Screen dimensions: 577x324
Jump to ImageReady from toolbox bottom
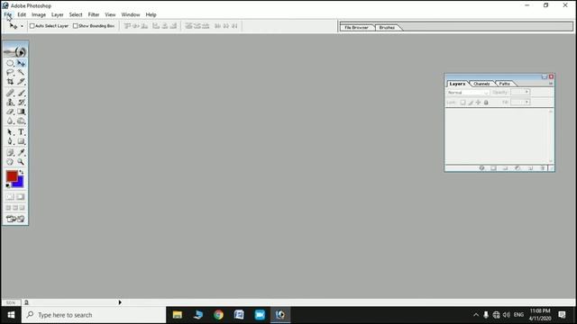pyautogui.click(x=15, y=219)
